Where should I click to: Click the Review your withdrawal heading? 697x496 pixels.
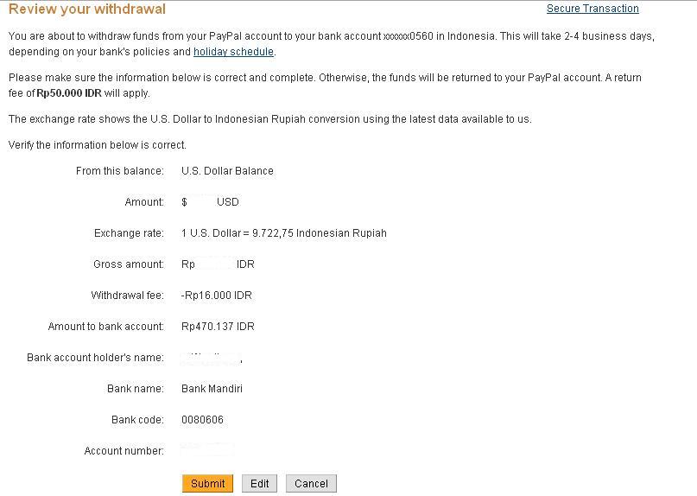[87, 9]
